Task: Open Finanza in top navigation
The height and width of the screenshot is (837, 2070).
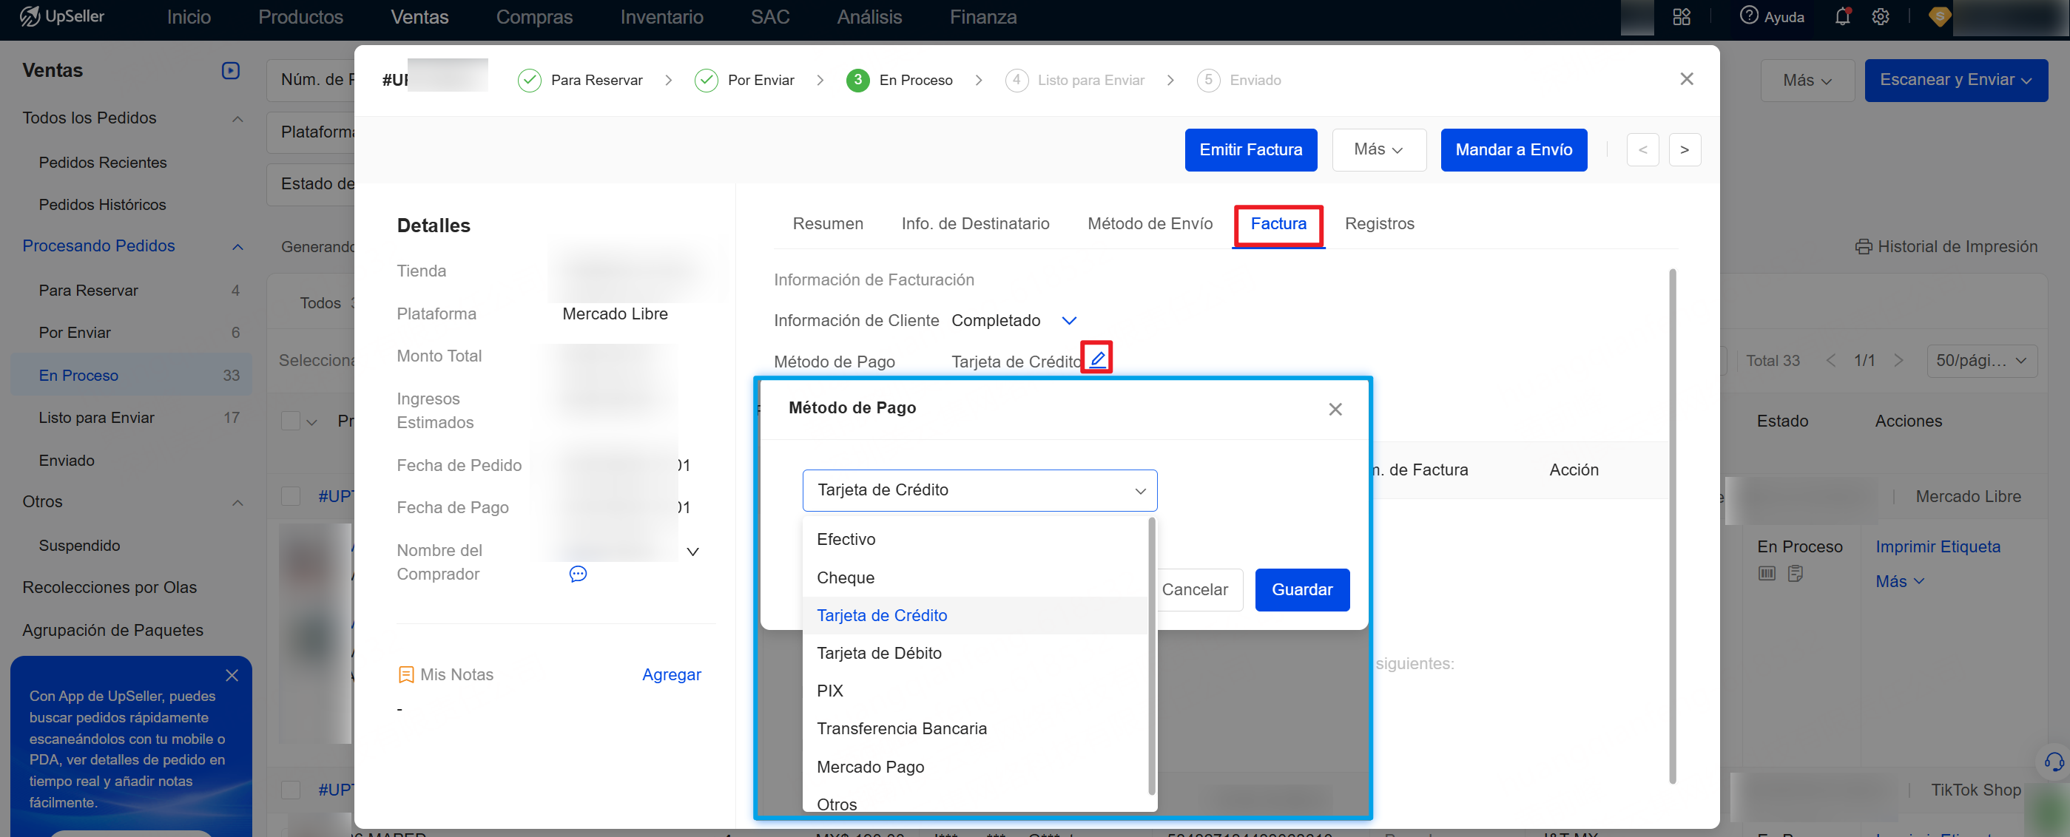Action: 982,17
